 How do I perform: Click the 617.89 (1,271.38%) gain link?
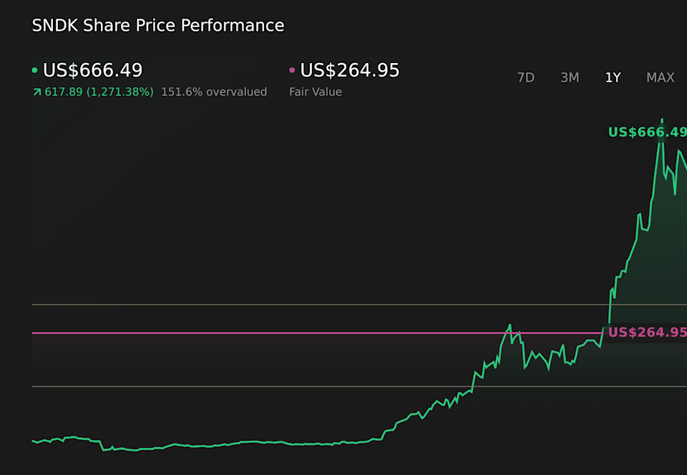tap(99, 92)
